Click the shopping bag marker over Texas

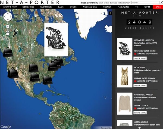pos(35,77)
